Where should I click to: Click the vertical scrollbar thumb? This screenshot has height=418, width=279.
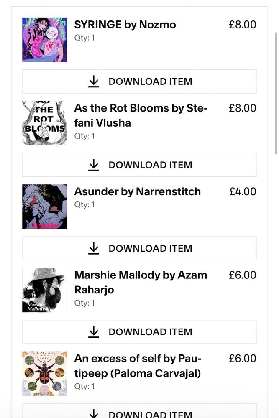click(276, 93)
